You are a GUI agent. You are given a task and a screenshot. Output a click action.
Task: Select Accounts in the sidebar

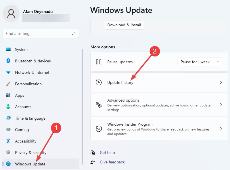point(41,107)
